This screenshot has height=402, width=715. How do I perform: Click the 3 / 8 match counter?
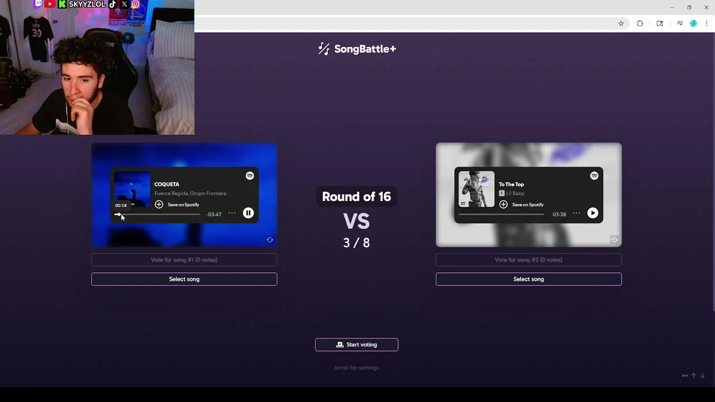coord(356,243)
